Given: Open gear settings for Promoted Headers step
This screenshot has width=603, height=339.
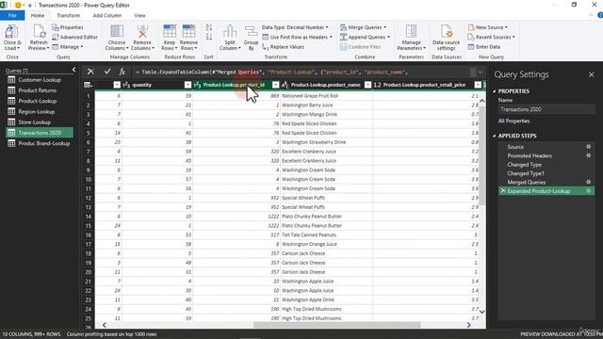Looking at the screenshot, I should tap(588, 155).
